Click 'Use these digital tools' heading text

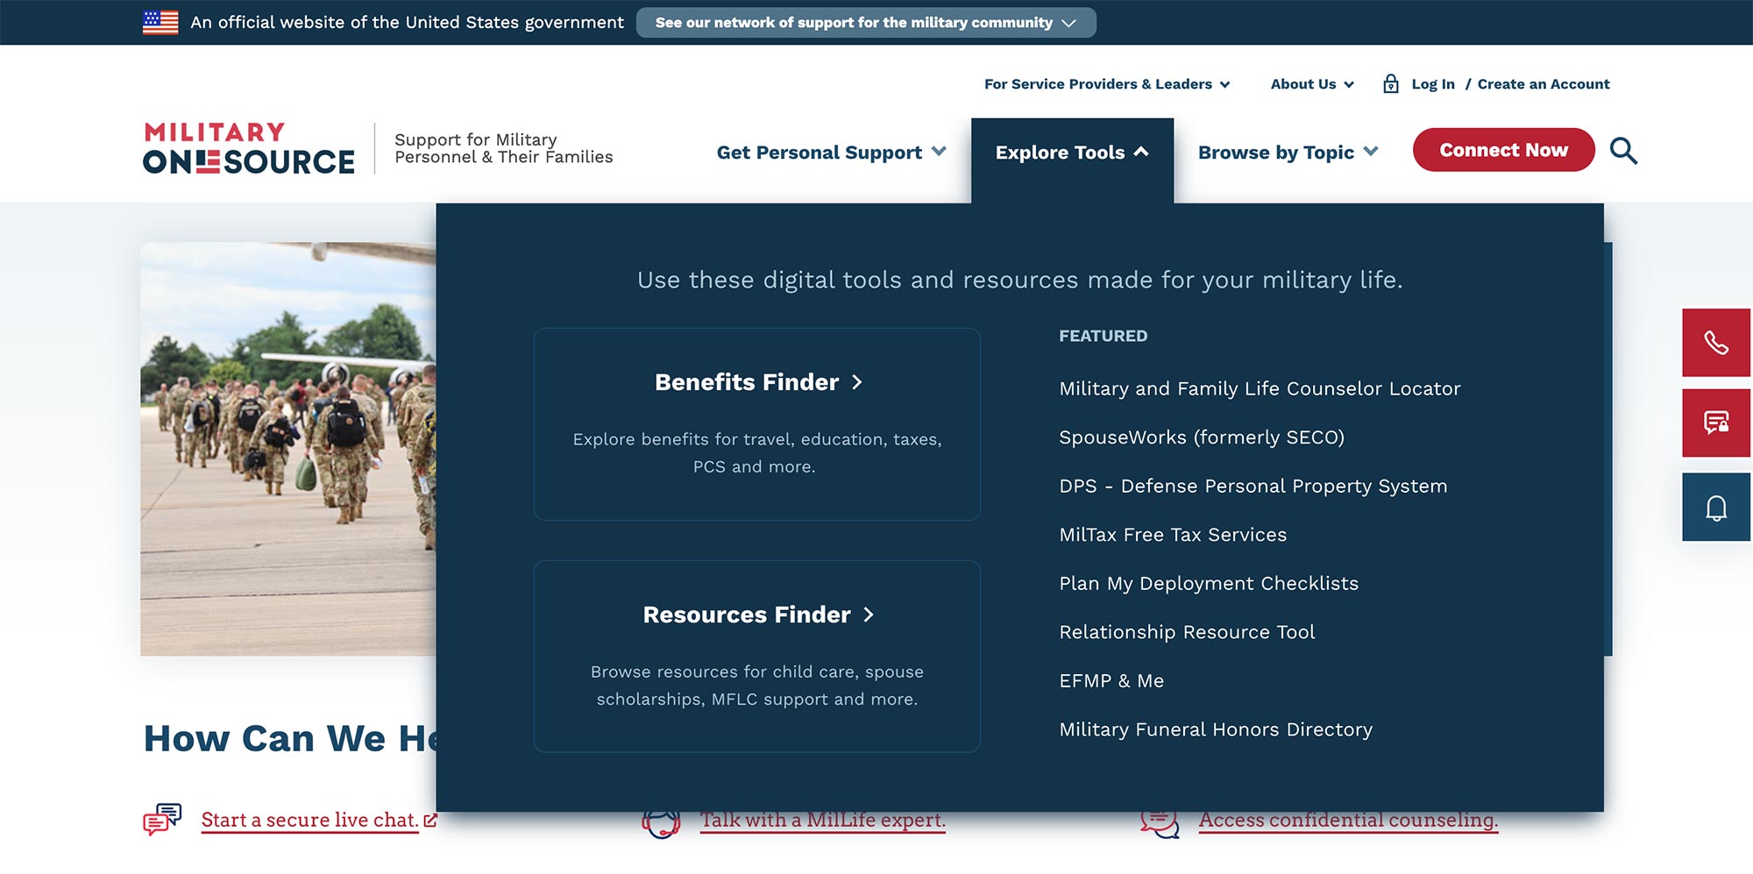(x=1020, y=280)
